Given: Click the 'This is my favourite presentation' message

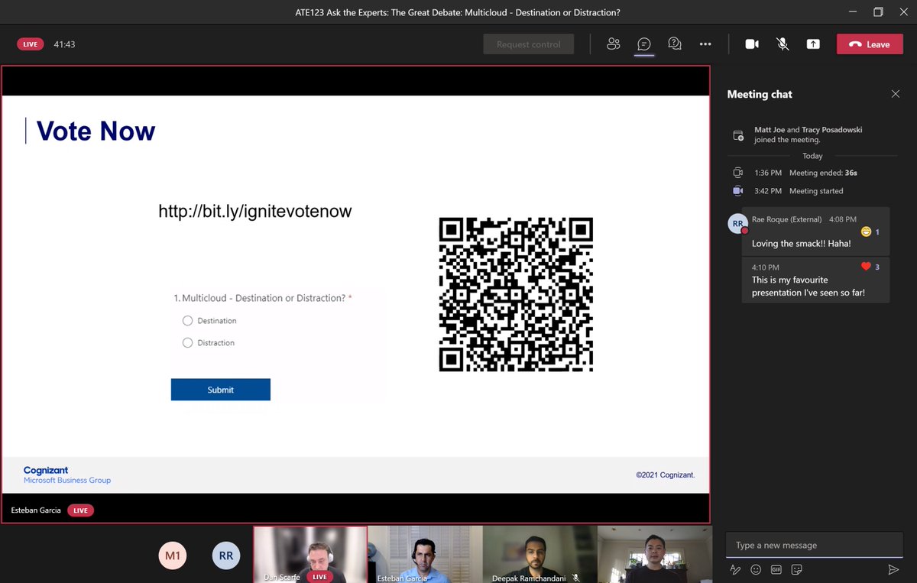Looking at the screenshot, I should (815, 280).
